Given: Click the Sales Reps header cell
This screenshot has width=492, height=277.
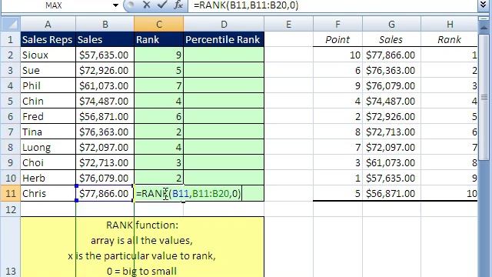Looking at the screenshot, I should [x=48, y=39].
